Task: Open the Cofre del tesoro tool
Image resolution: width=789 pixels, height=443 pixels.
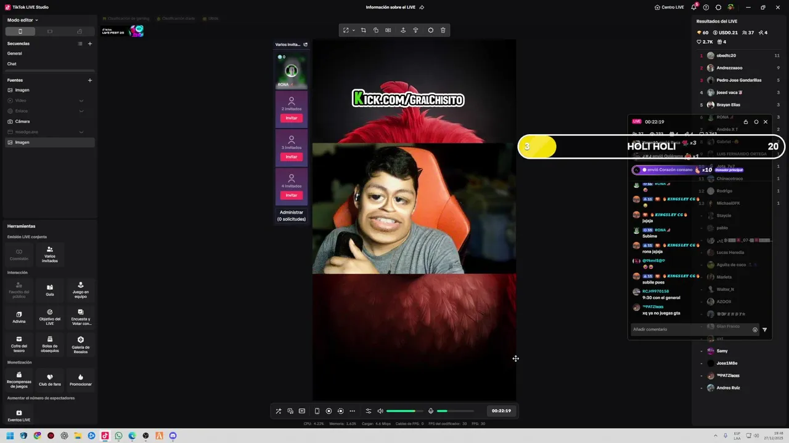Action: pyautogui.click(x=19, y=344)
